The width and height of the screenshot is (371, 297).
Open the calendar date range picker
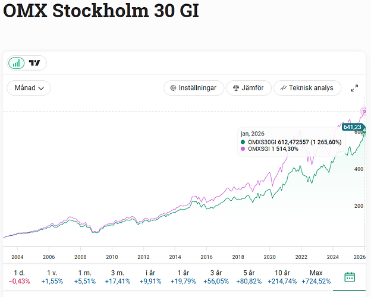pyautogui.click(x=350, y=277)
